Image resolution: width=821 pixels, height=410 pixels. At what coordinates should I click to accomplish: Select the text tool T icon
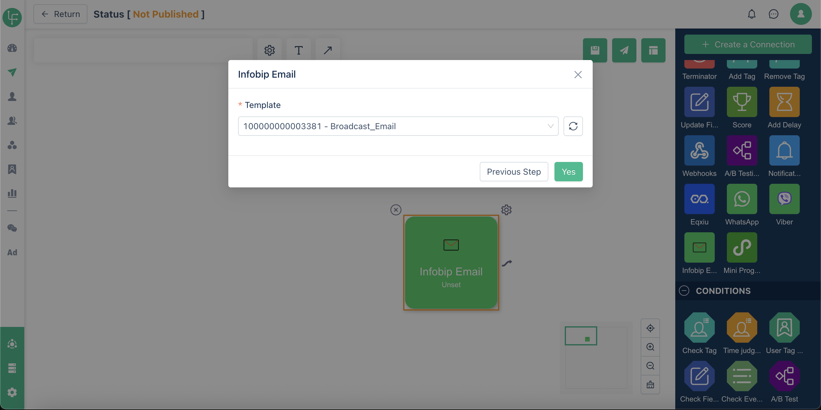[x=298, y=50]
